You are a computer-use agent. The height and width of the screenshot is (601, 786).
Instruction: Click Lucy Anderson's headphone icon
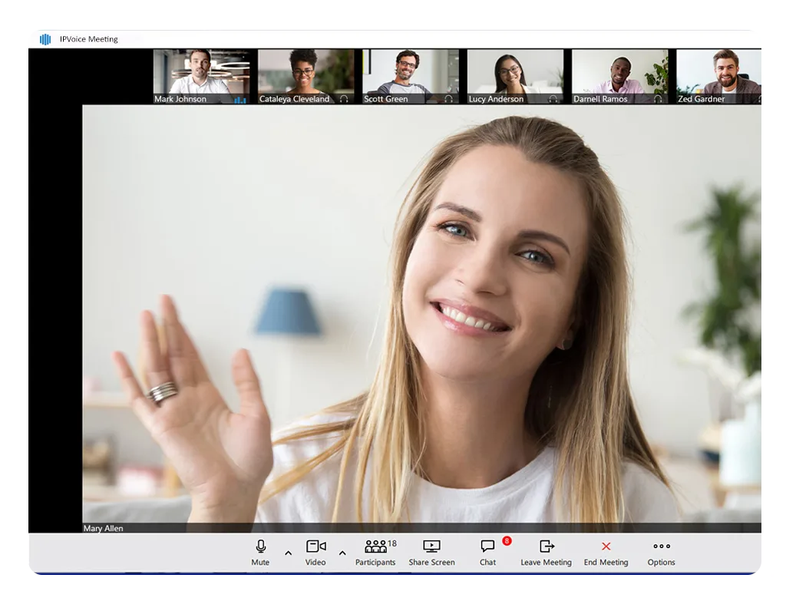pos(553,99)
